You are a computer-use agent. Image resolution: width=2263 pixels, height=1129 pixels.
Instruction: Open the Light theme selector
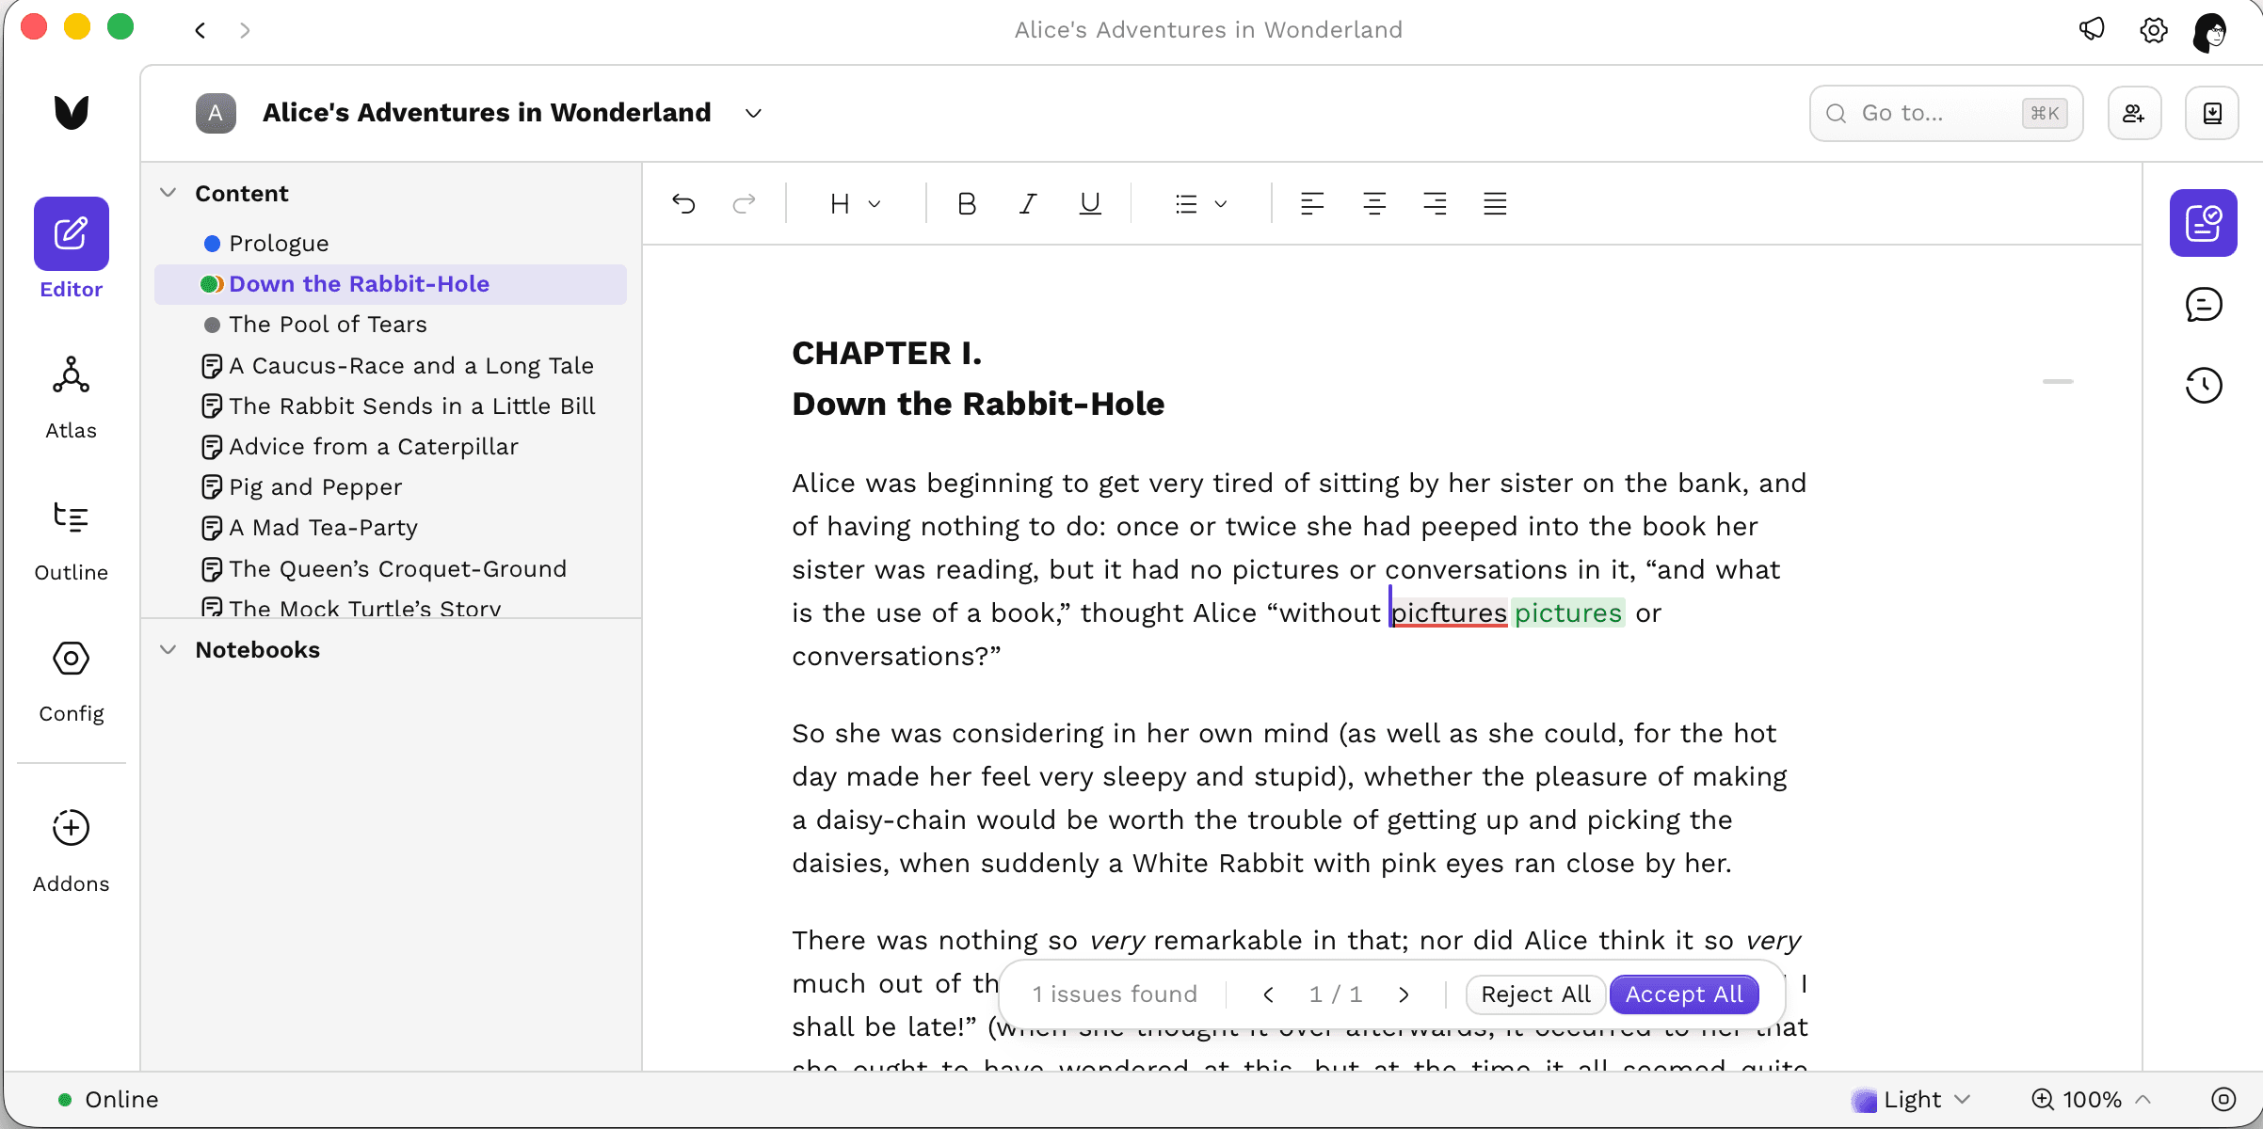1911,1099
